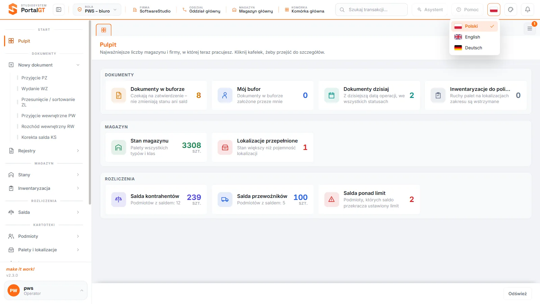Go to Pulpit in sidebar
The height and width of the screenshot is (304, 540).
[45, 41]
